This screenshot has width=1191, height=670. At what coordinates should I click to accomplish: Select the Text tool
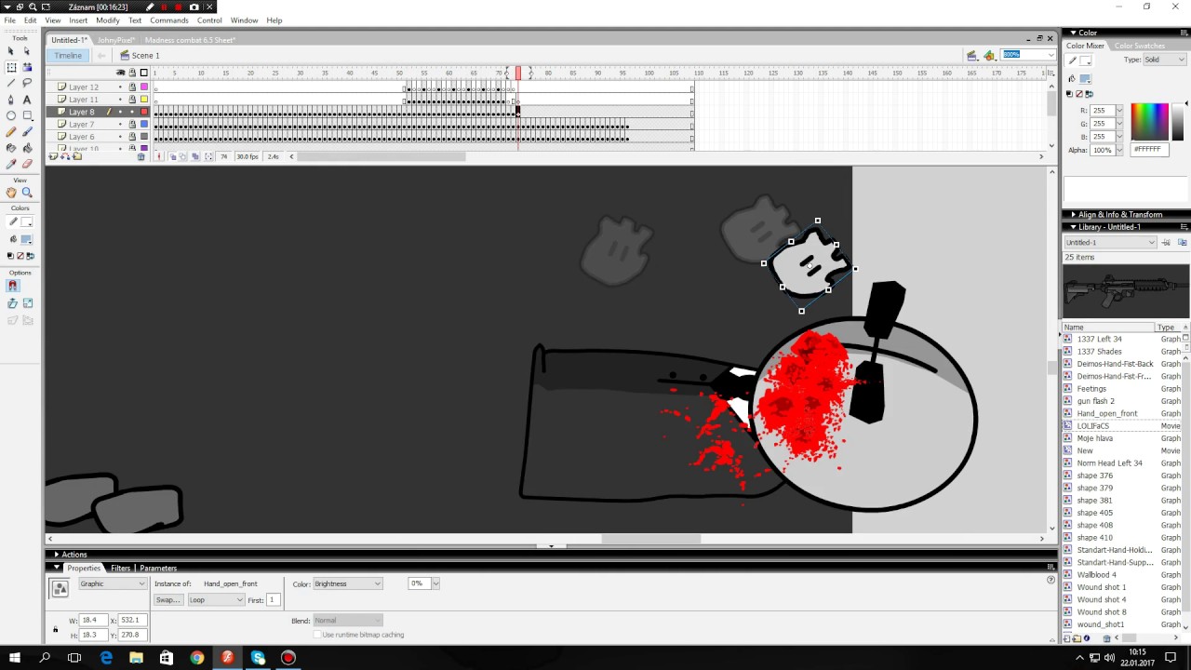click(x=27, y=100)
